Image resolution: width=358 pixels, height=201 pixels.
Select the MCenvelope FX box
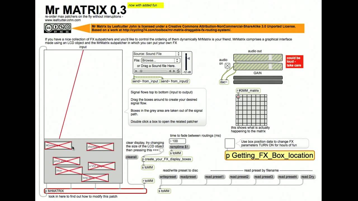pos(58,145)
